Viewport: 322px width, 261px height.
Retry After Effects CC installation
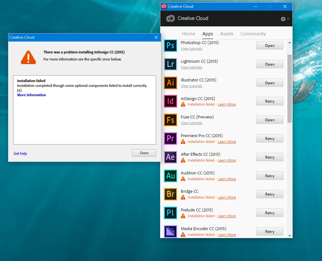tap(270, 157)
